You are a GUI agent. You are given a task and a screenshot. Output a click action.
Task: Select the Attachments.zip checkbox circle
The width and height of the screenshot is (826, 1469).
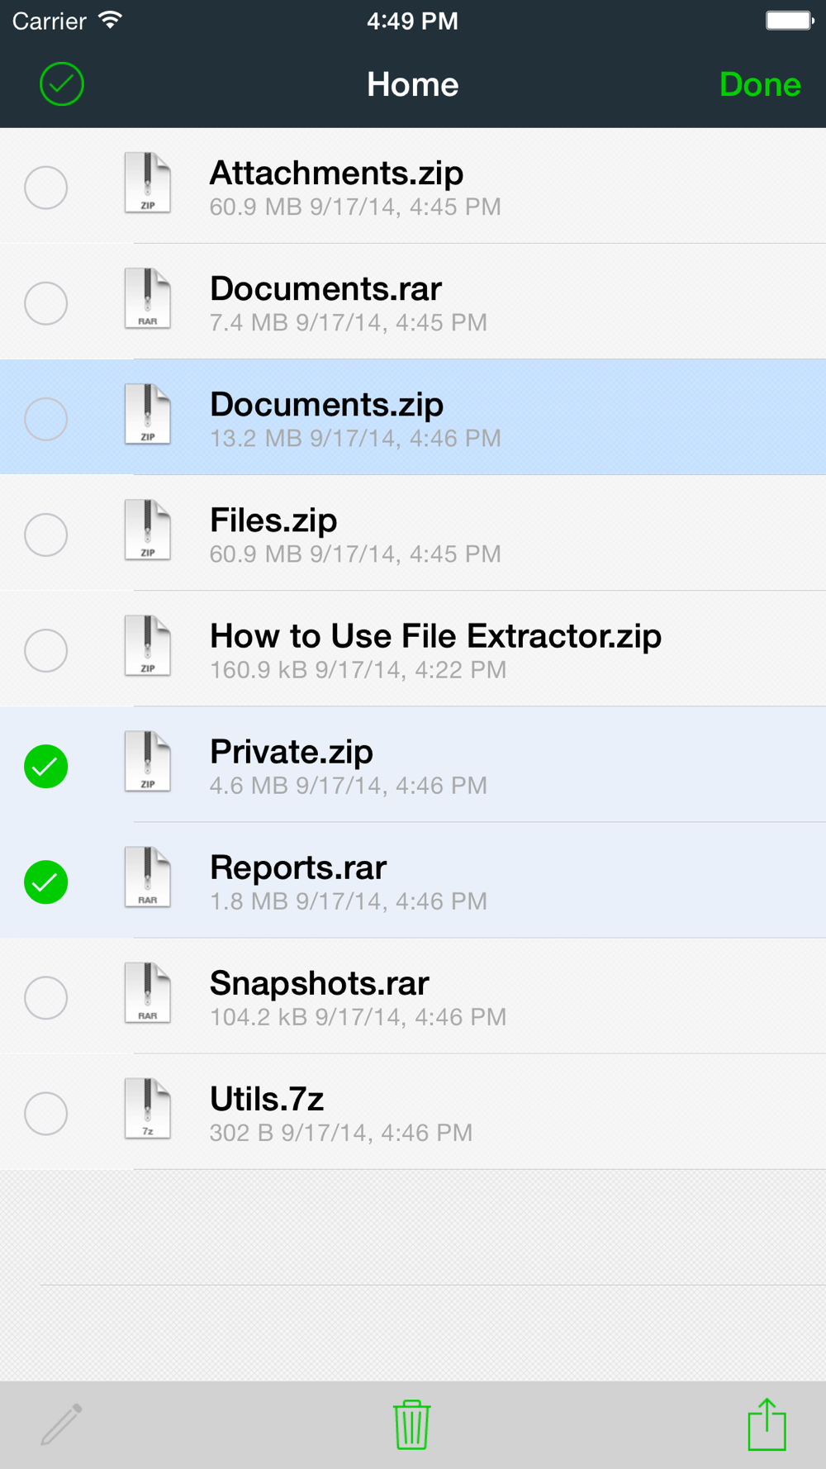click(46, 188)
